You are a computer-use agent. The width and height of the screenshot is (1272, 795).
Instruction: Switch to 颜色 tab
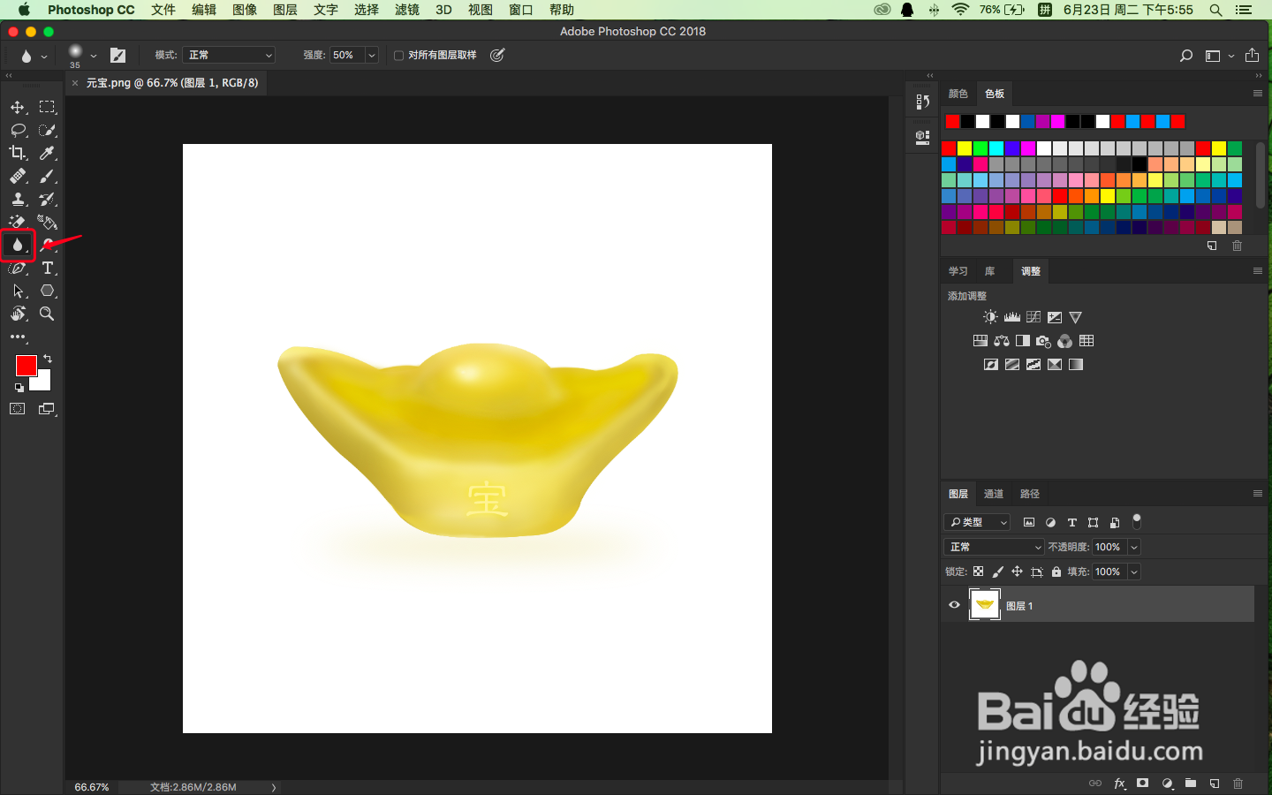pos(958,94)
